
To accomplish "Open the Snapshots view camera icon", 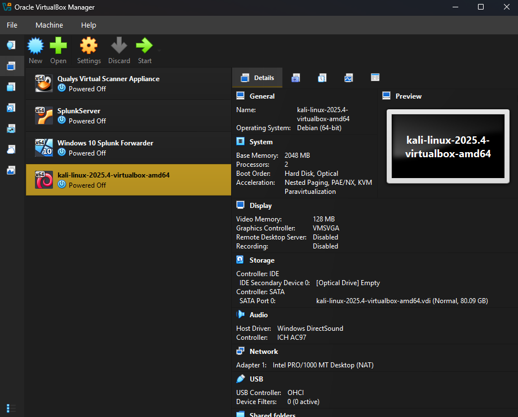I will [295, 78].
